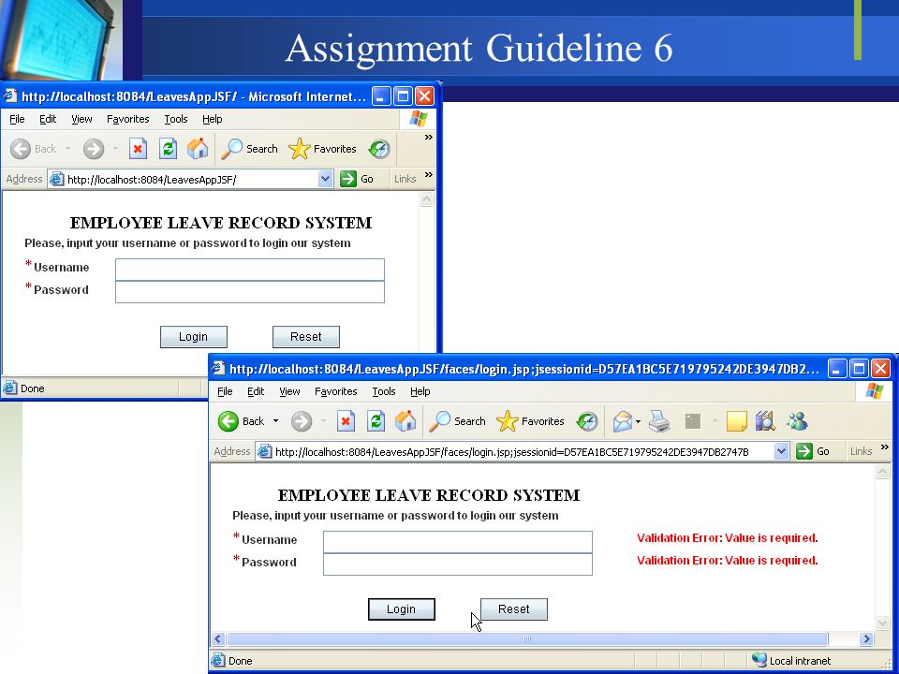Open address dropdown in rear LeavesAppJSF window

pyautogui.click(x=325, y=179)
